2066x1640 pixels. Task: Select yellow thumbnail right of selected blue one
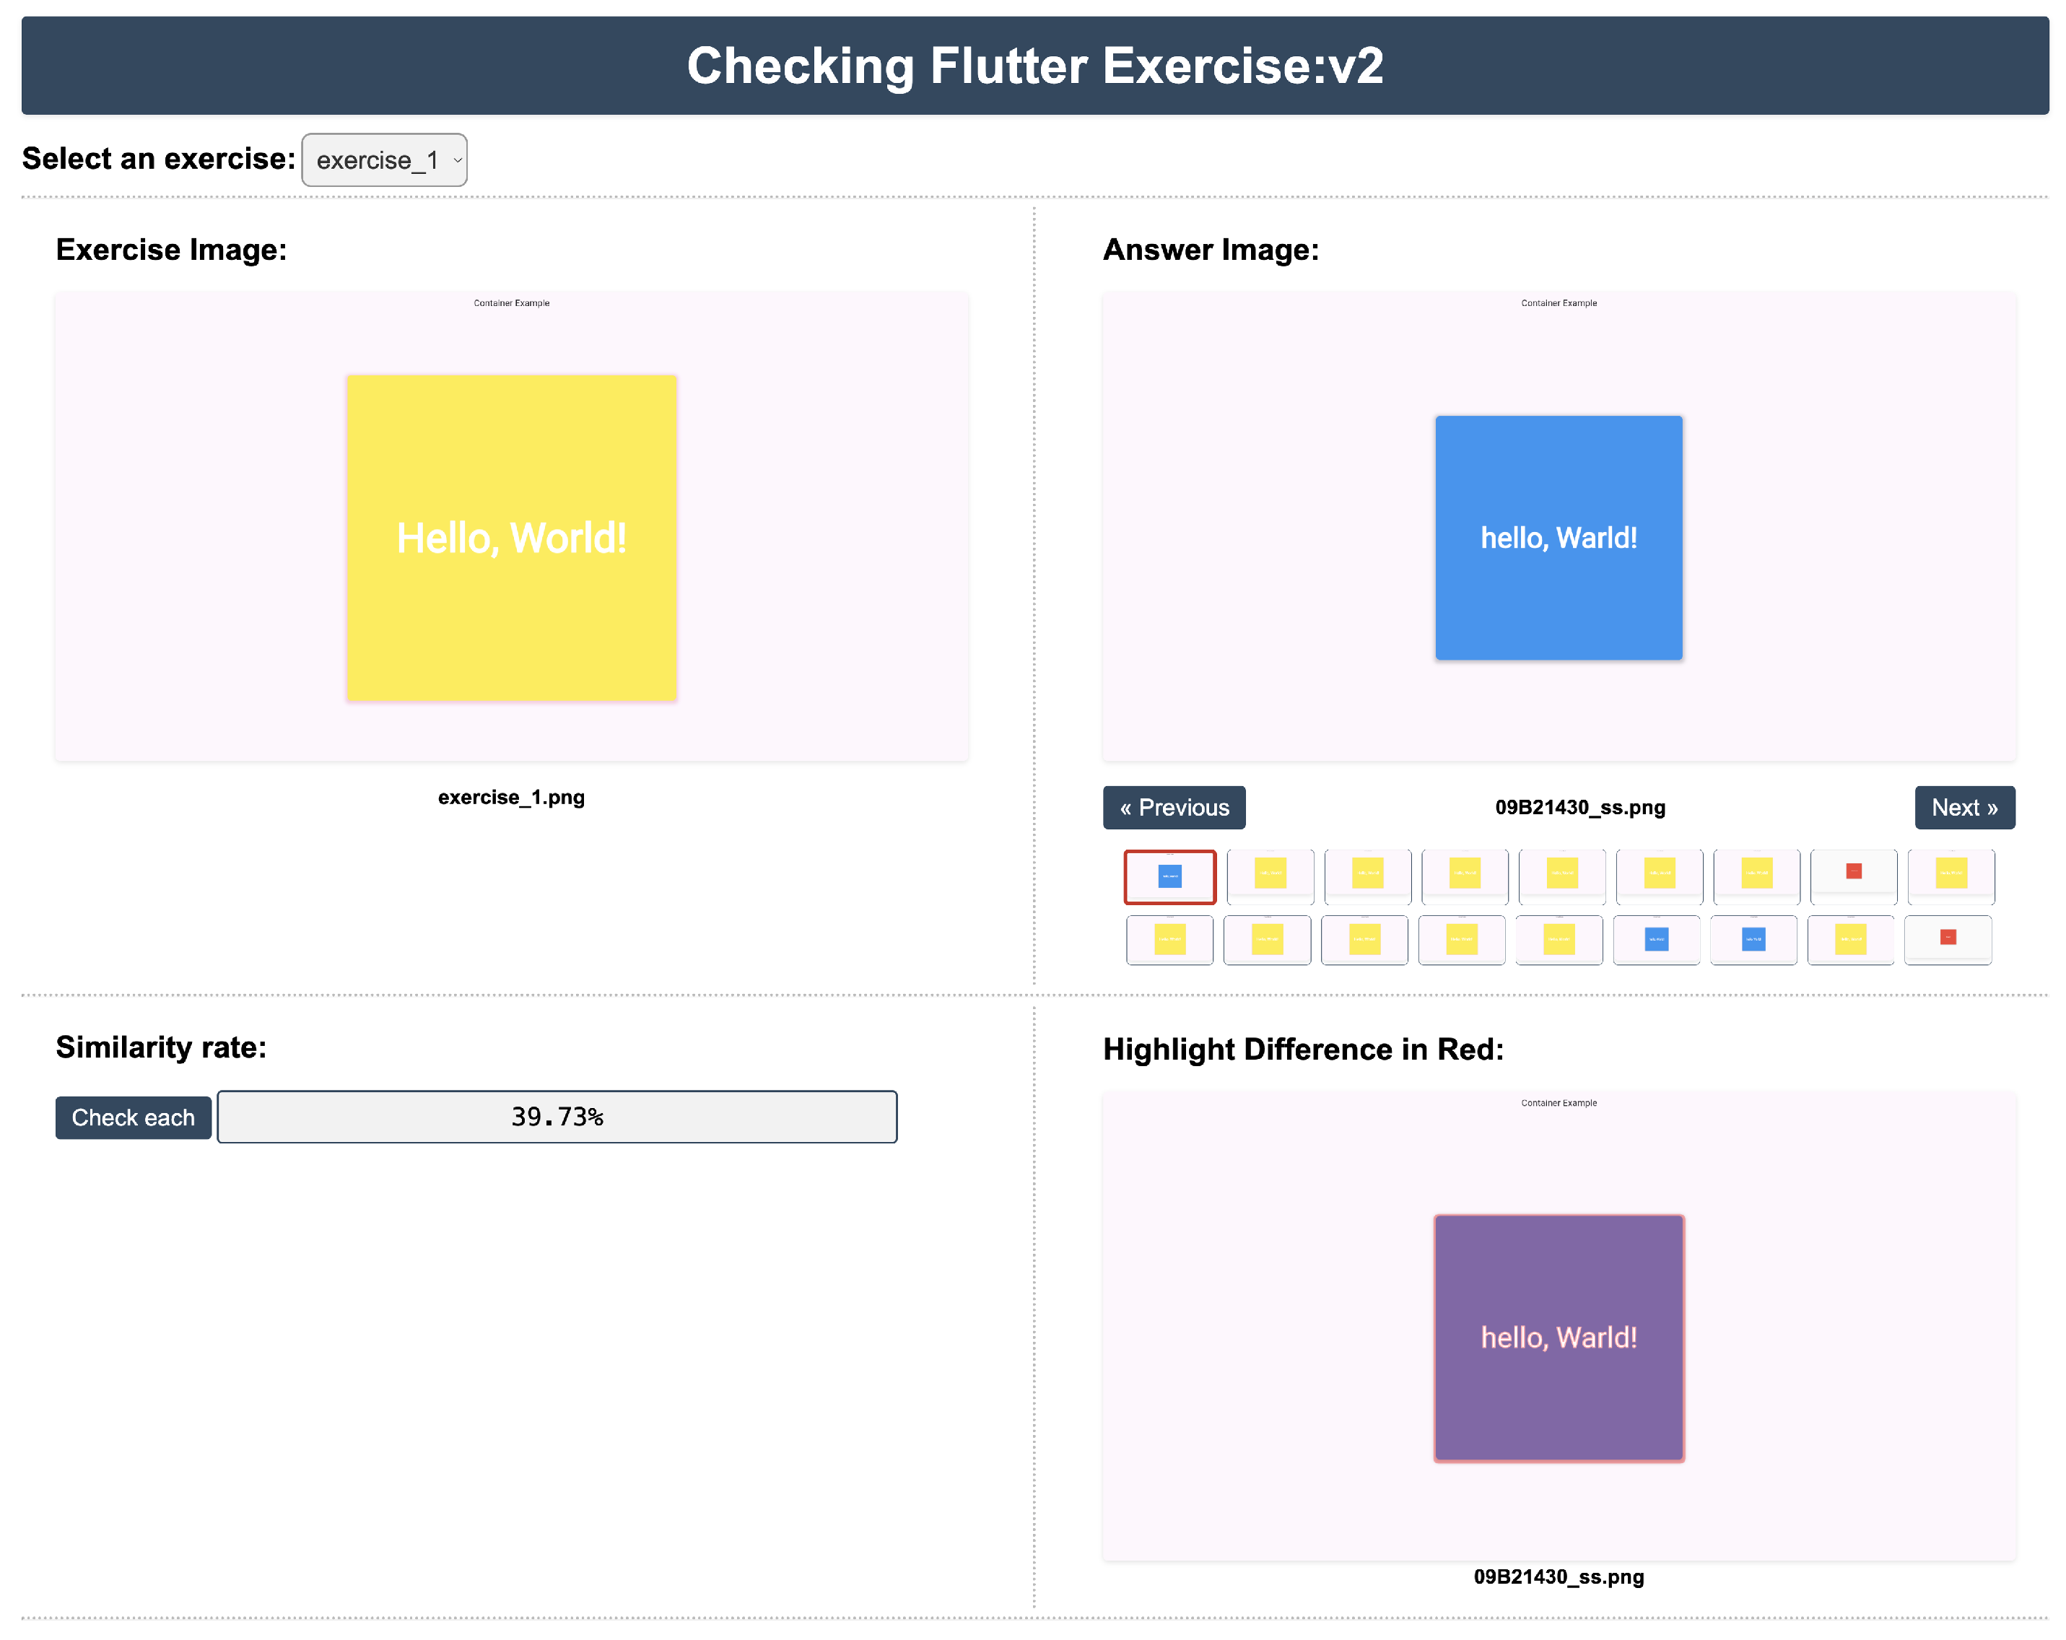[1270, 876]
